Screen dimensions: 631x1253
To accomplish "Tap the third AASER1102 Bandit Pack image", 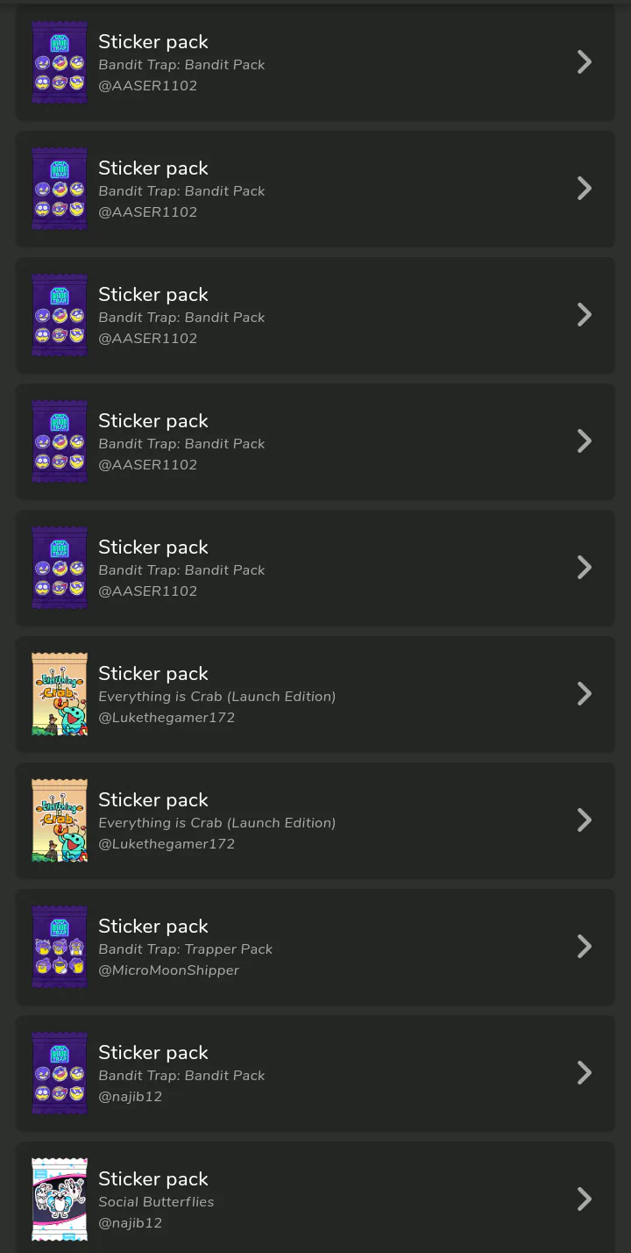I will [60, 315].
